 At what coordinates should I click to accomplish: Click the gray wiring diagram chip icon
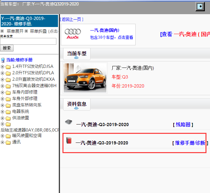tap(69, 122)
